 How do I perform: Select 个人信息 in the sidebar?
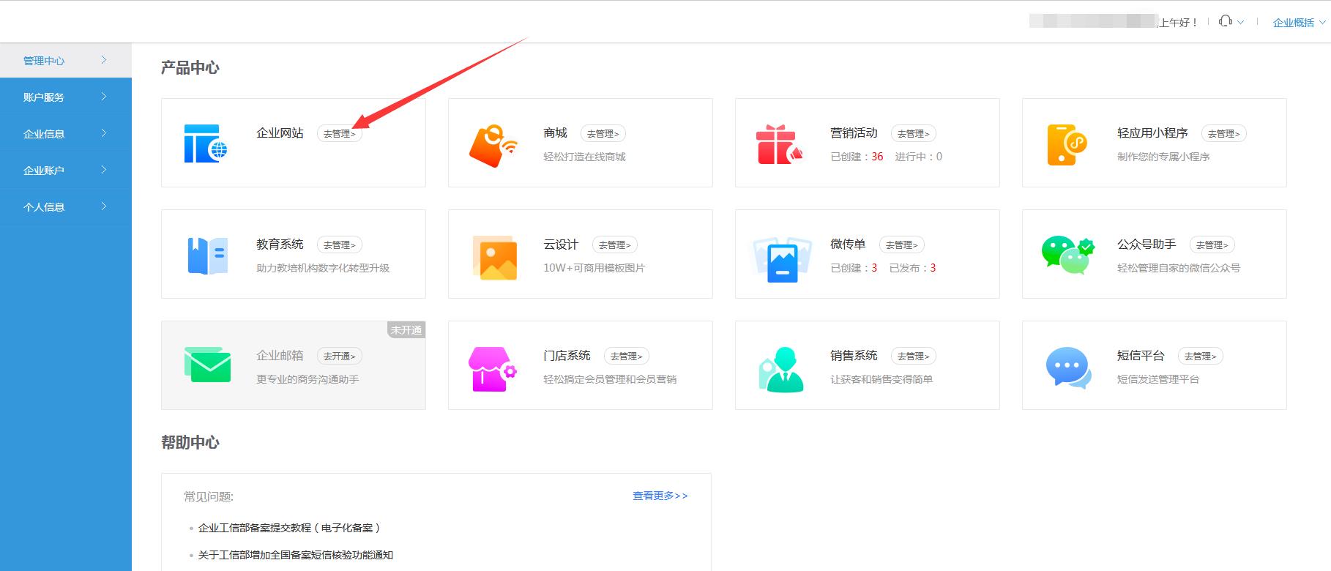pos(66,207)
